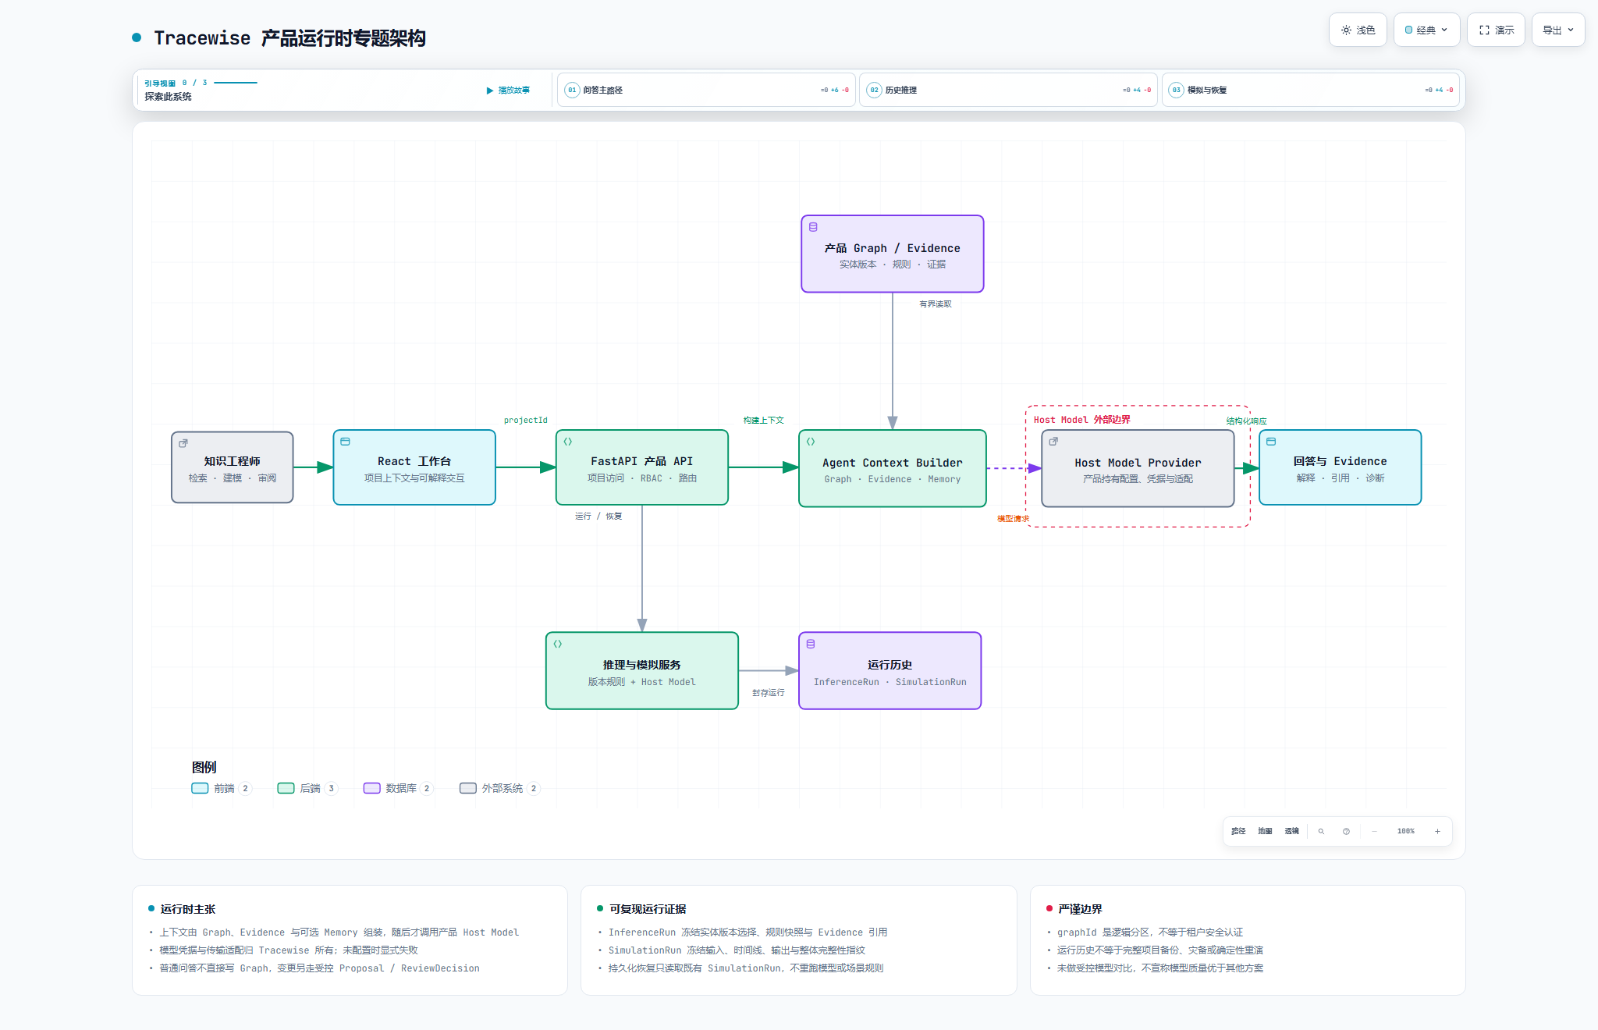1598x1030 pixels.
Task: Click the zoom in plus icon
Action: (x=1437, y=831)
